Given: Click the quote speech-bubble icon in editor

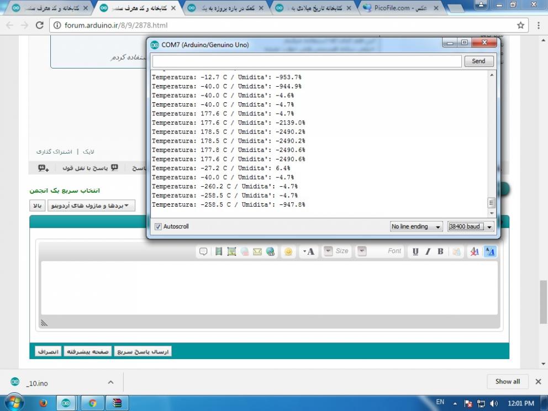Looking at the screenshot, I should pyautogui.click(x=203, y=251).
